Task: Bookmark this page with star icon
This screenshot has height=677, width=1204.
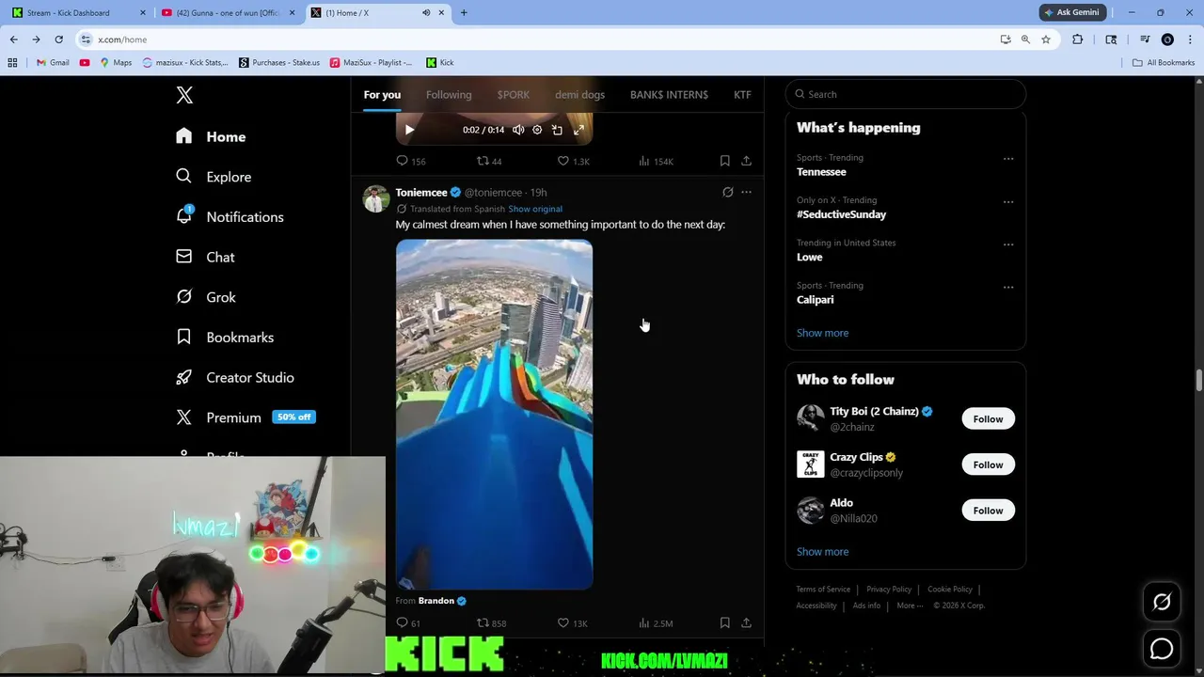Action: coord(1045,39)
